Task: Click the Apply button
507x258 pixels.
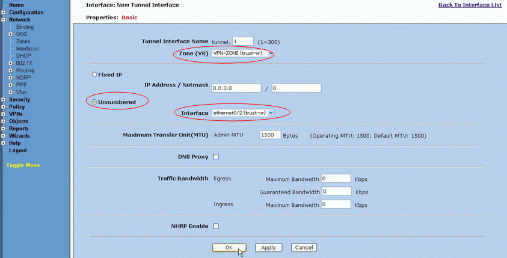Action: point(268,248)
